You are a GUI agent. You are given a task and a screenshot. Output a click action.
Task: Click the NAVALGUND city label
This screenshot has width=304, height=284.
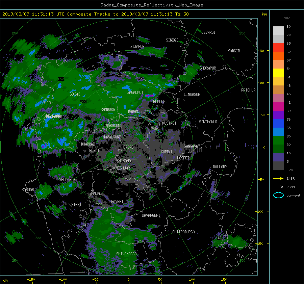(112, 137)
